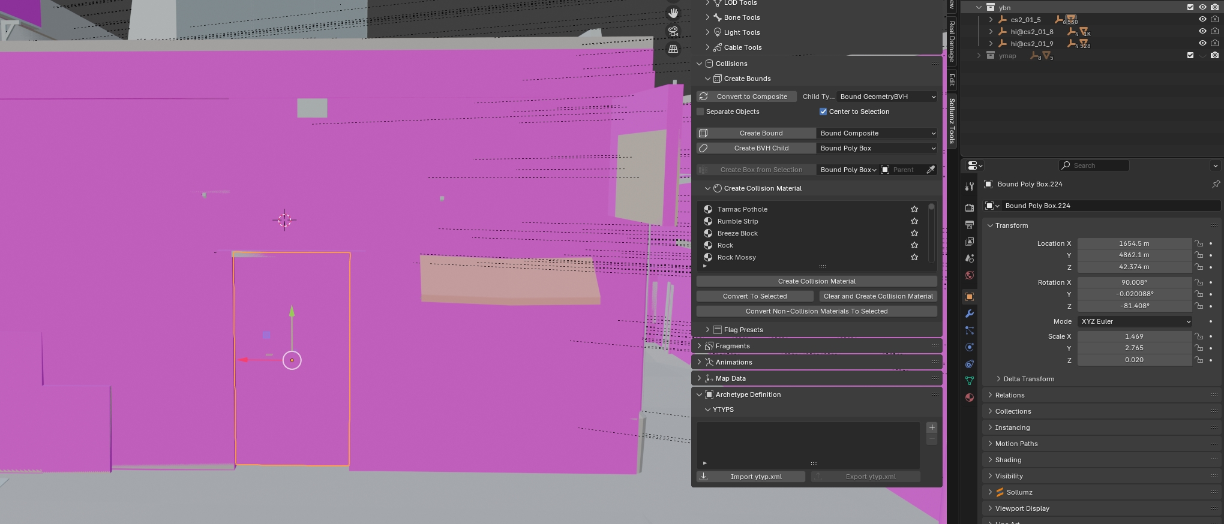Open the Edit sidebar tab
Image resolution: width=1224 pixels, height=524 pixels.
tap(952, 80)
